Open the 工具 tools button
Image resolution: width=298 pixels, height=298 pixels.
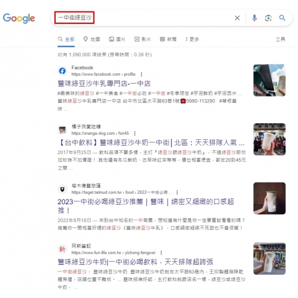click(281, 40)
